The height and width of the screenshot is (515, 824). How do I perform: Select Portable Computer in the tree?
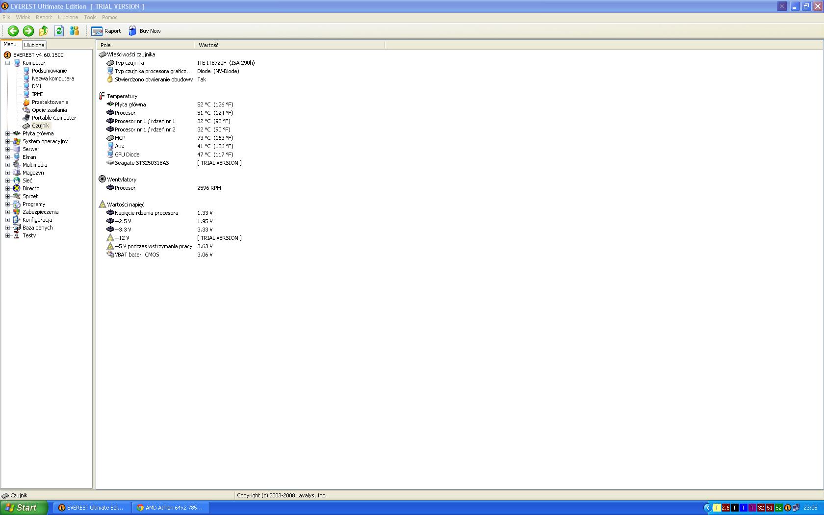click(54, 118)
